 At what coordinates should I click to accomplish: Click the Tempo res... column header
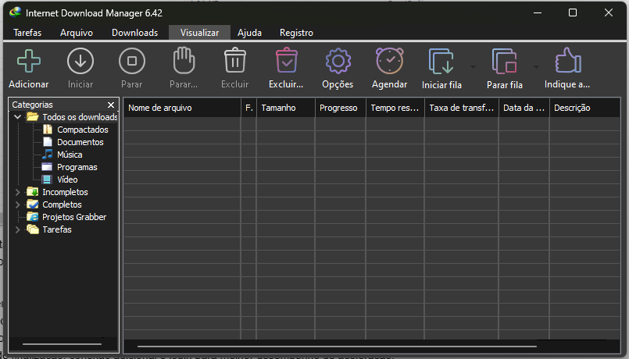pyautogui.click(x=395, y=108)
